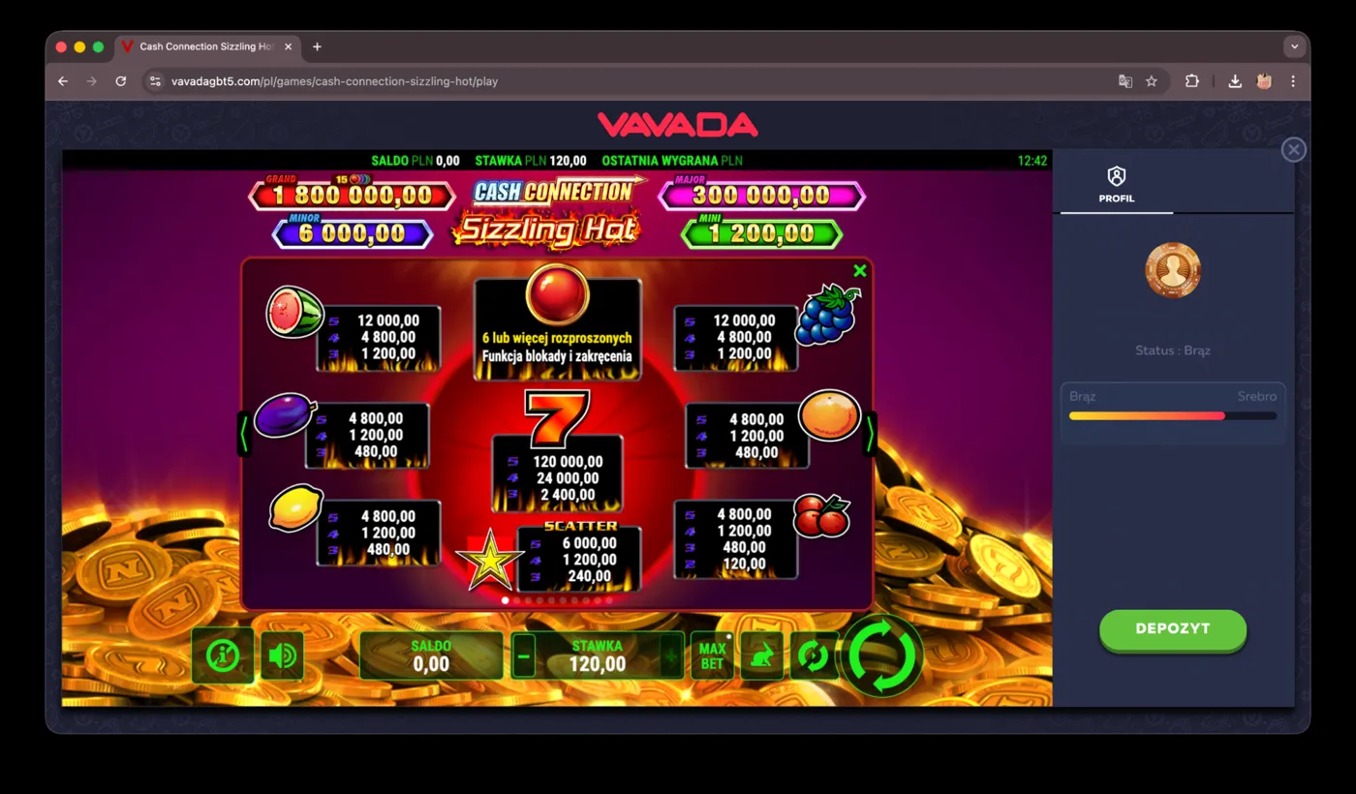Select the last paytable page dot
Image resolution: width=1356 pixels, height=794 pixels.
(x=608, y=600)
